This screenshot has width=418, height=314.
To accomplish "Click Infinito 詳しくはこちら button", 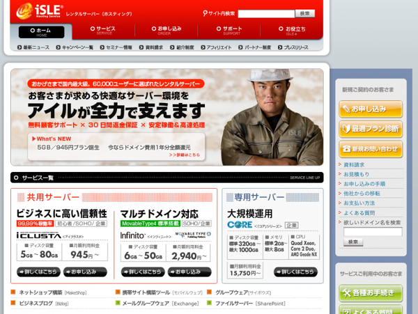I will point(143,272).
